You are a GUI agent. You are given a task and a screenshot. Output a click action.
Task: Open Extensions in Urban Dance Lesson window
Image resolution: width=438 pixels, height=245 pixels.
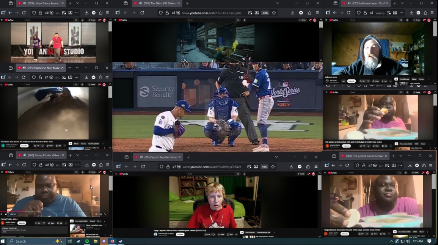coord(100,13)
